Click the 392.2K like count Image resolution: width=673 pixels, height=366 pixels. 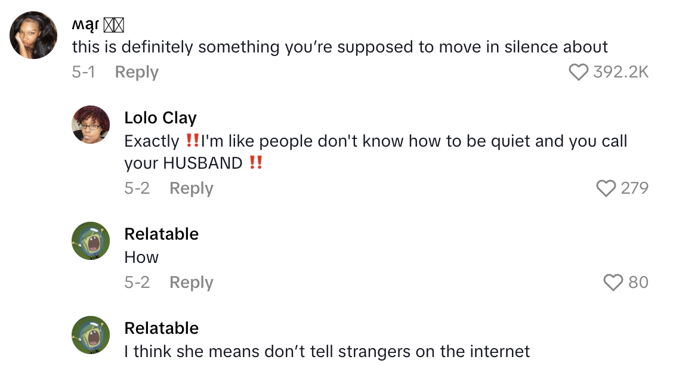620,72
